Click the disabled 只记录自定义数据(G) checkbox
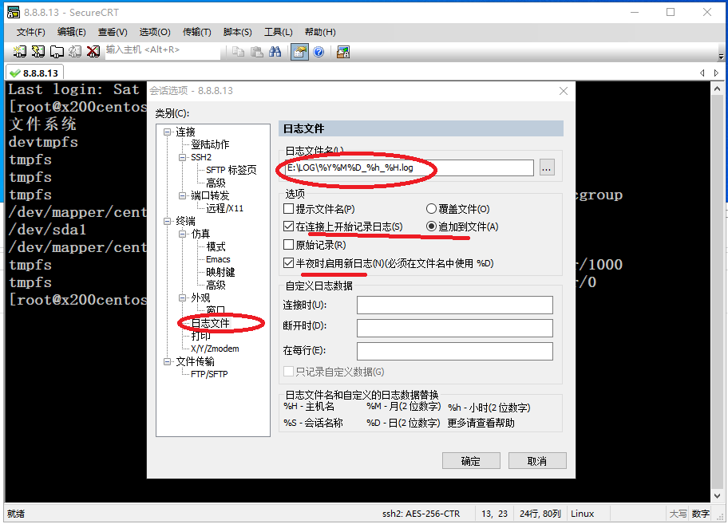Screen dimensions: 728x524 point(288,372)
